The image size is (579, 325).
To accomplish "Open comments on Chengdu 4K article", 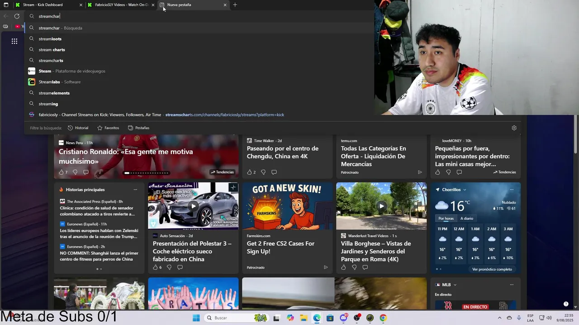I will click(274, 172).
